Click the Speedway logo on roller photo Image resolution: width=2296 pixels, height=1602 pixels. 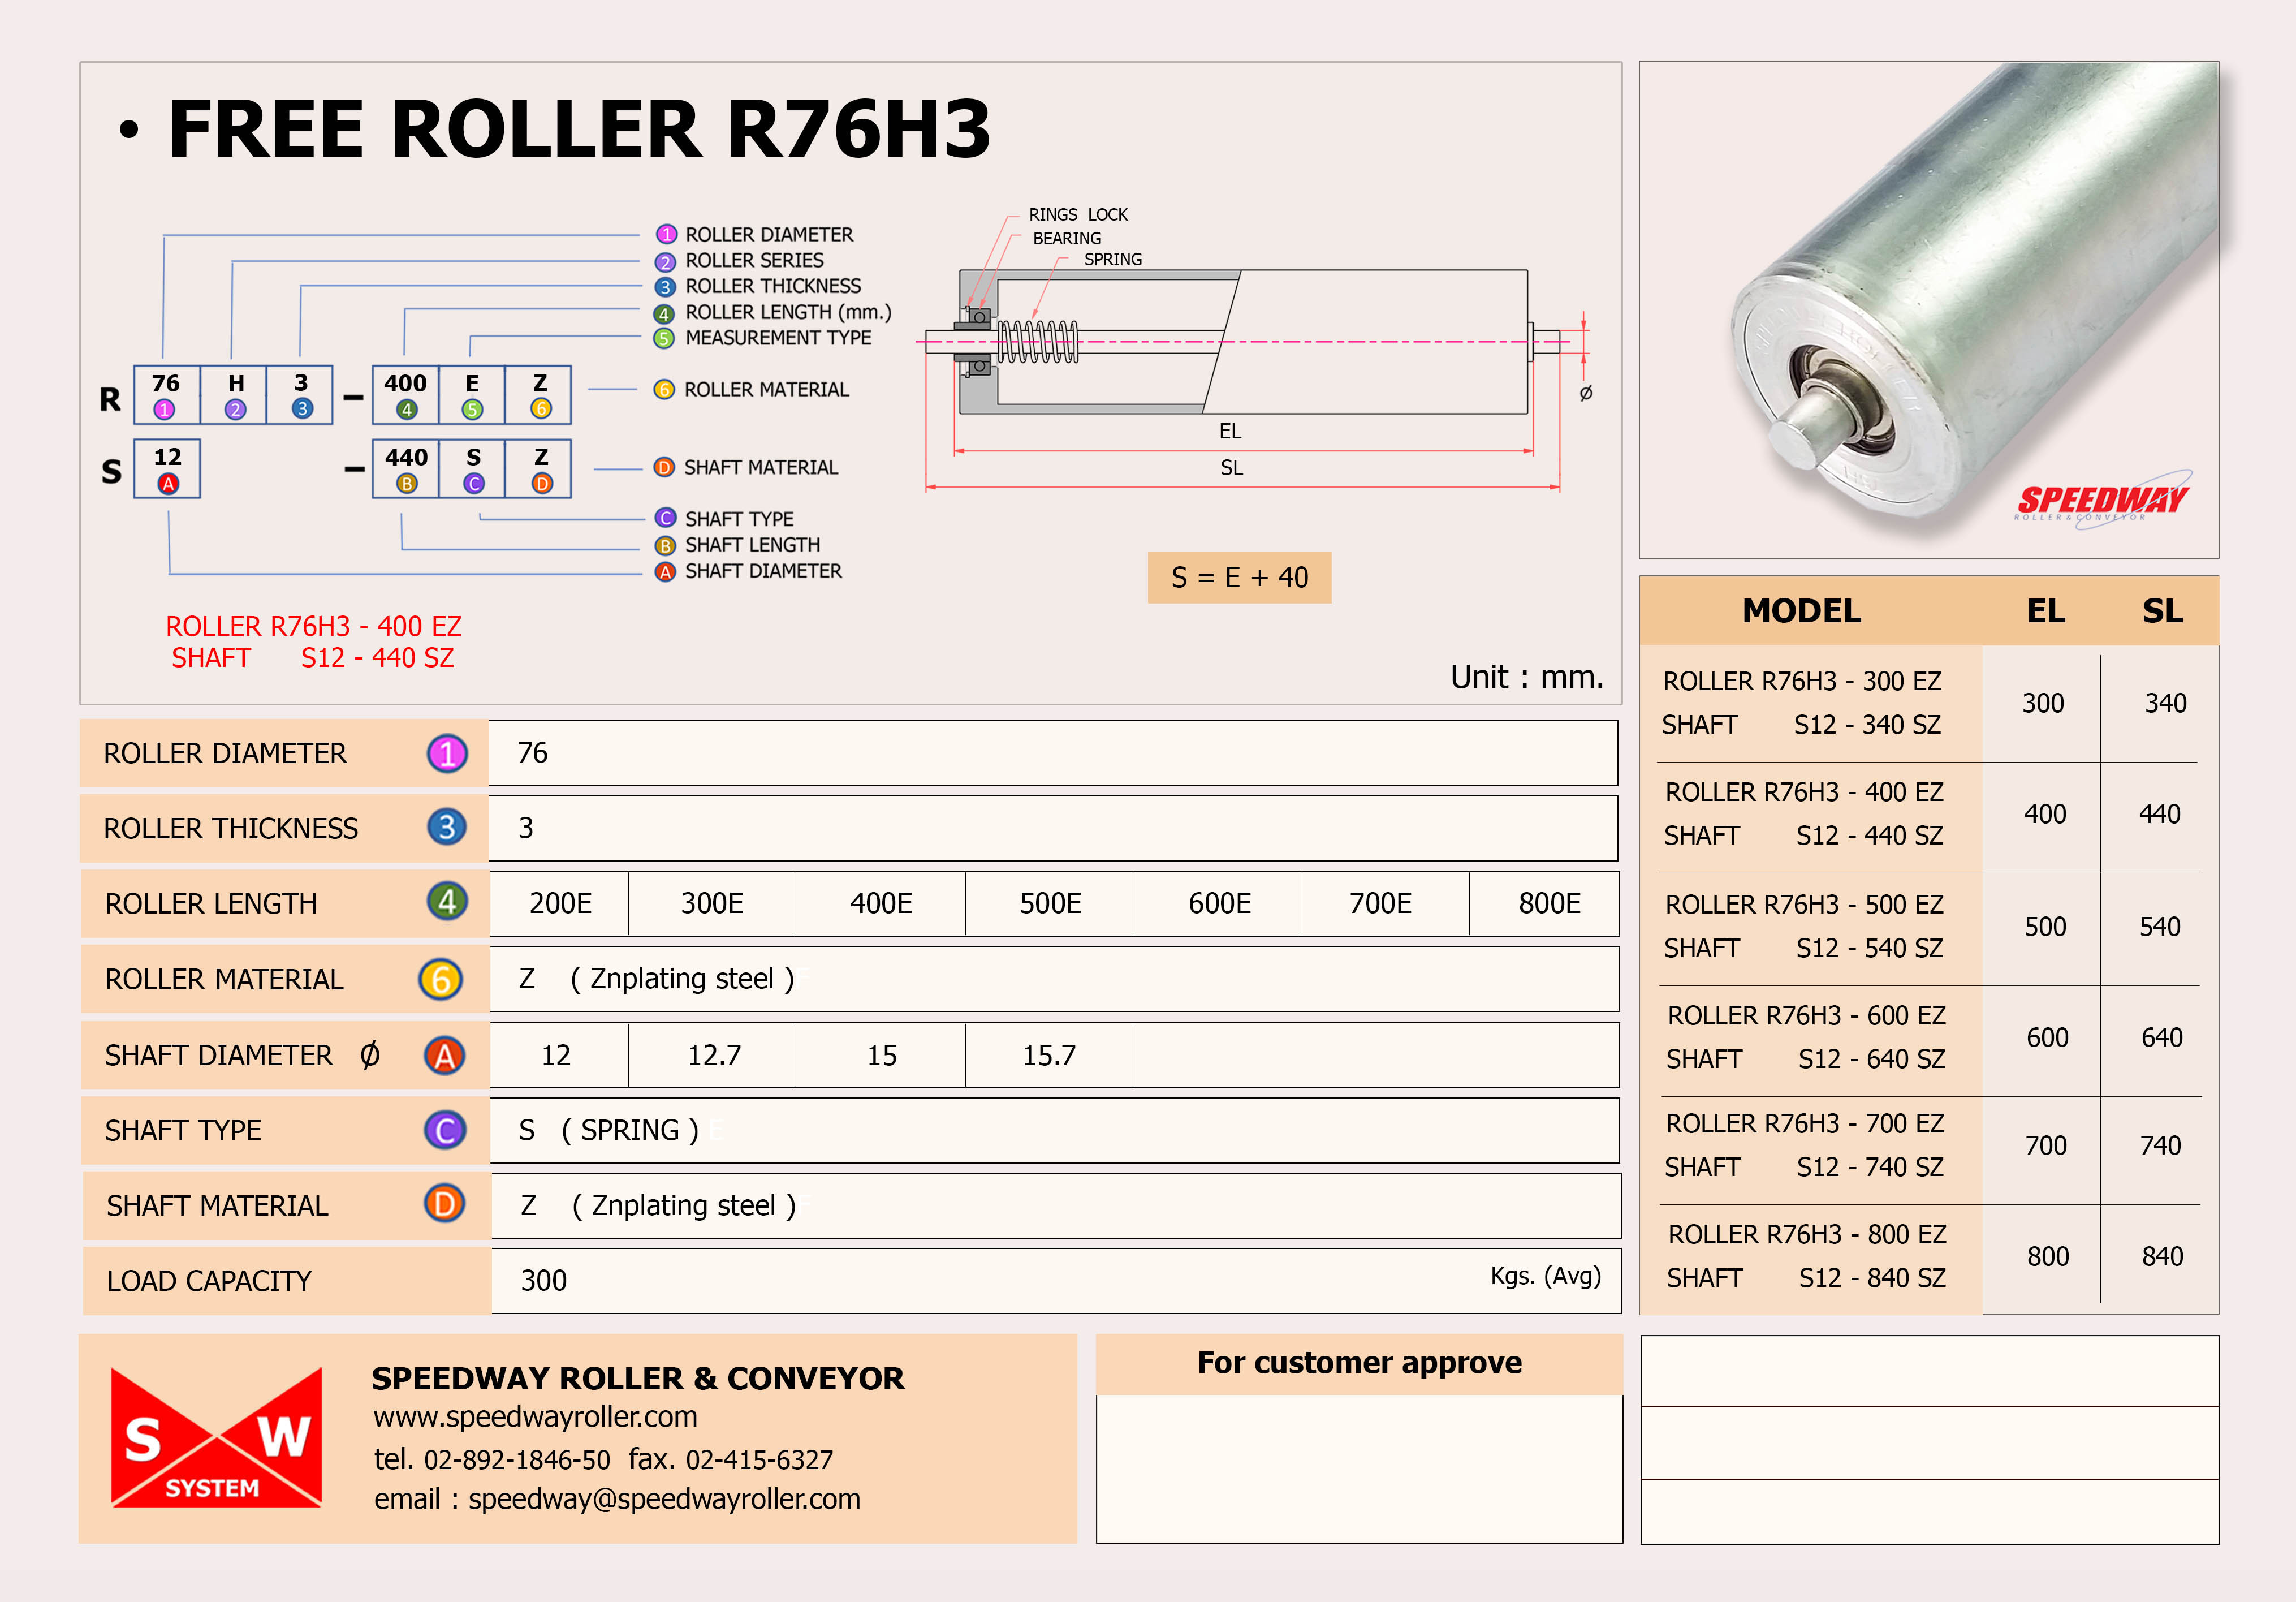click(x=2103, y=500)
